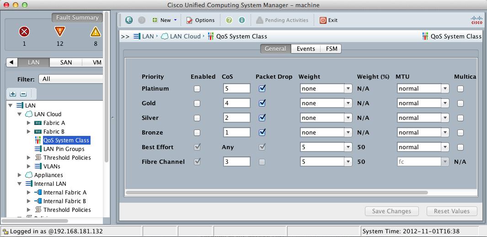Click the greyed forward navigation icon

[x=142, y=20]
